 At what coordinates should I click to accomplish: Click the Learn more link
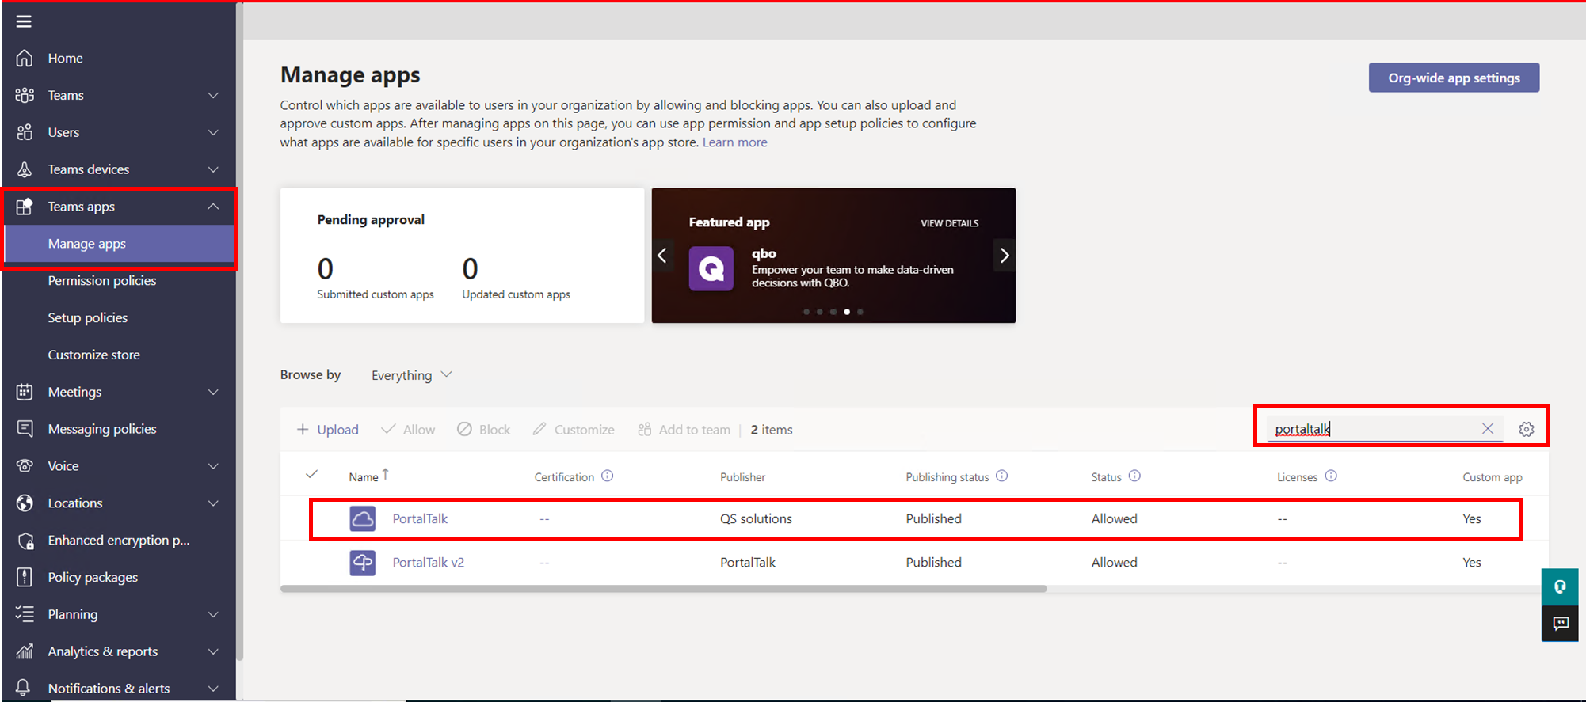pos(735,142)
